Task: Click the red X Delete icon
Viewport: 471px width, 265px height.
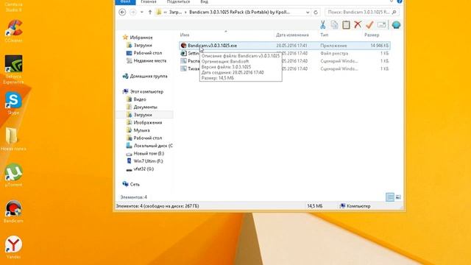Action: [358, 24]
